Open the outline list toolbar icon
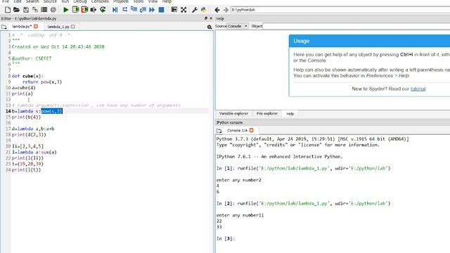This screenshot has width=450, height=253. pyautogui.click(x=44, y=10)
